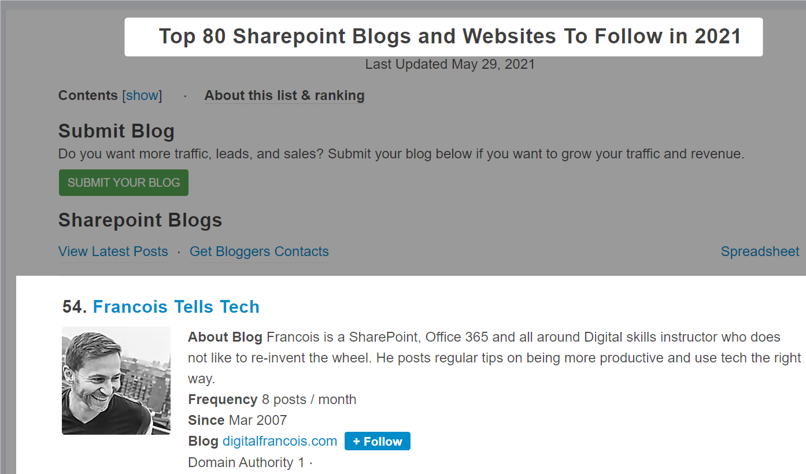The image size is (806, 474).
Task: Open the Francois Tells Tech blog title
Action: pyautogui.click(x=176, y=307)
